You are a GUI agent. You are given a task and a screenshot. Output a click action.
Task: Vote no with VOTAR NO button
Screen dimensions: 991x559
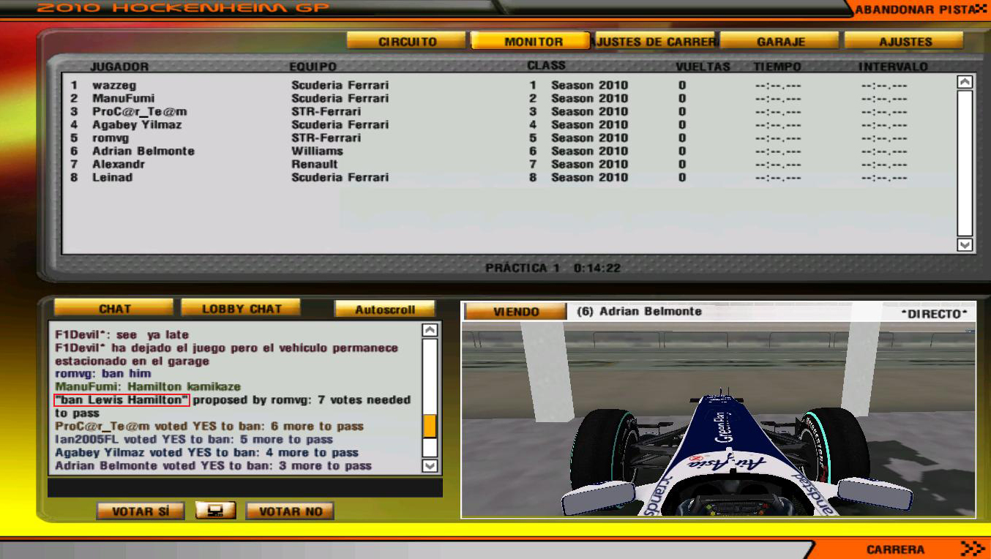point(290,511)
